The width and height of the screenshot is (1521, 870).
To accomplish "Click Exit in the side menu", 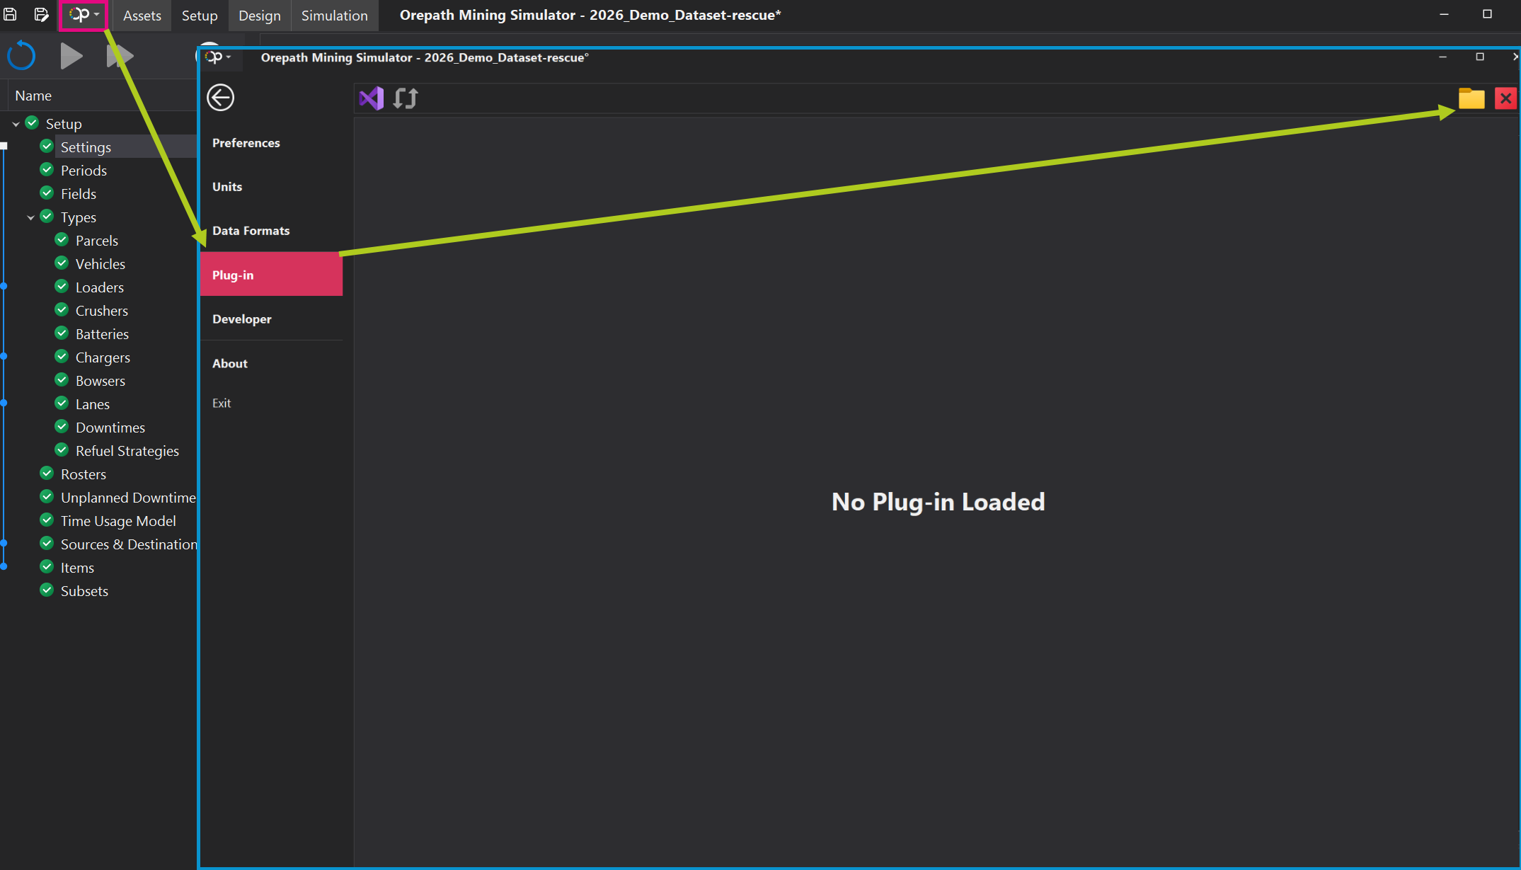I will (x=222, y=403).
